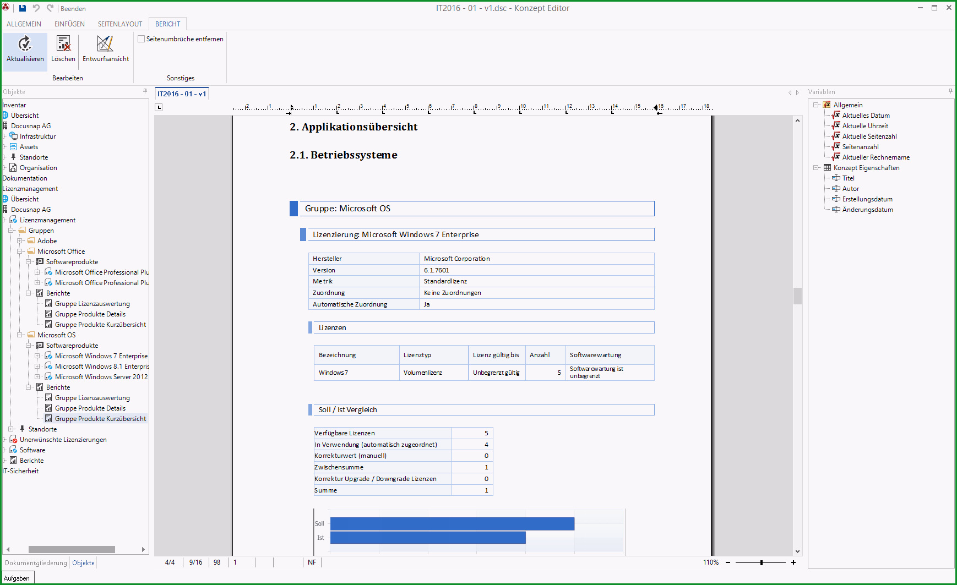Screen dimensions: 957x585
Task: Click the Titel field icon
Action: pyautogui.click(x=836, y=178)
